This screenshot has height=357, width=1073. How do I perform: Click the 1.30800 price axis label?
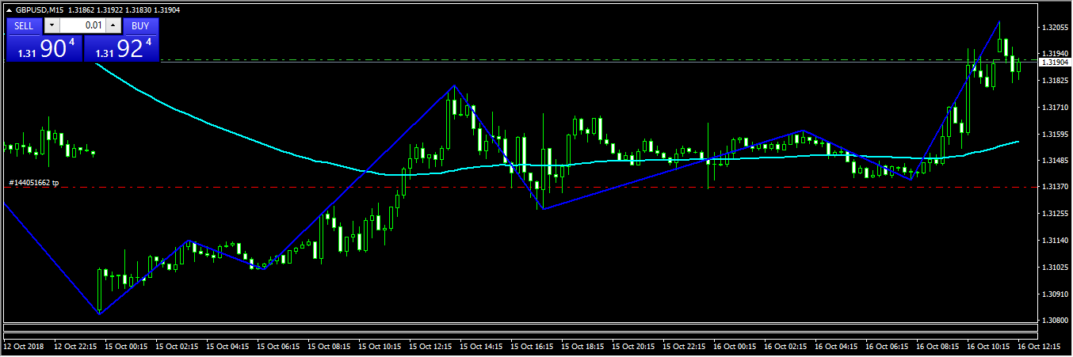(x=1054, y=321)
